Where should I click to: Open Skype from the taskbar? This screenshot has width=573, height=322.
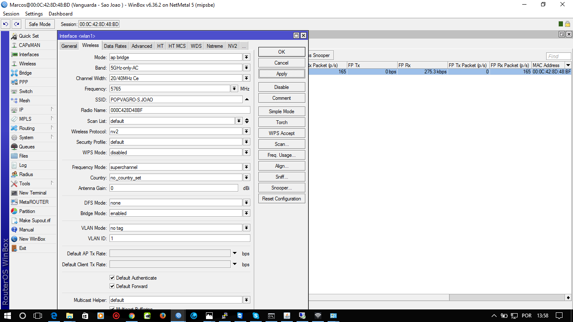coord(255,316)
